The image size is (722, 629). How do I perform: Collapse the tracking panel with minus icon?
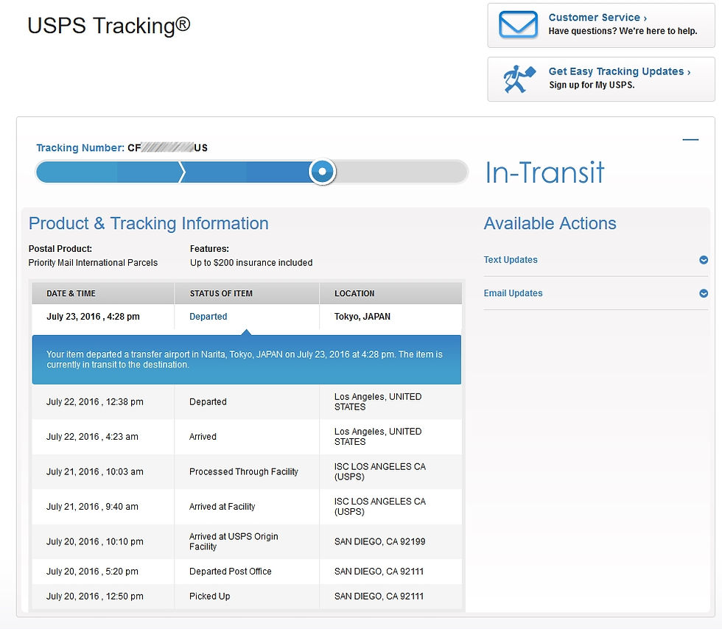click(690, 139)
